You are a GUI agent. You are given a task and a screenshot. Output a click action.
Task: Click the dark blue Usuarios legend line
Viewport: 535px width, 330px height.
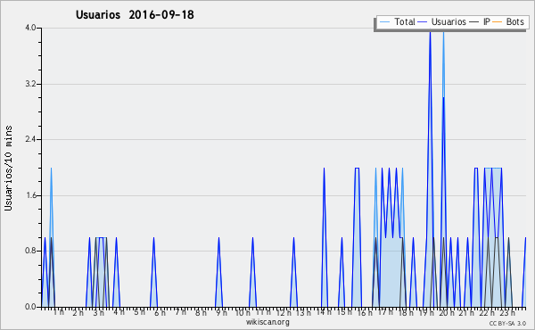423,22
